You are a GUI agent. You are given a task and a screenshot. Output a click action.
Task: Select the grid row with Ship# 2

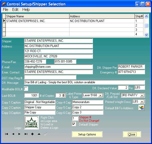73,25
